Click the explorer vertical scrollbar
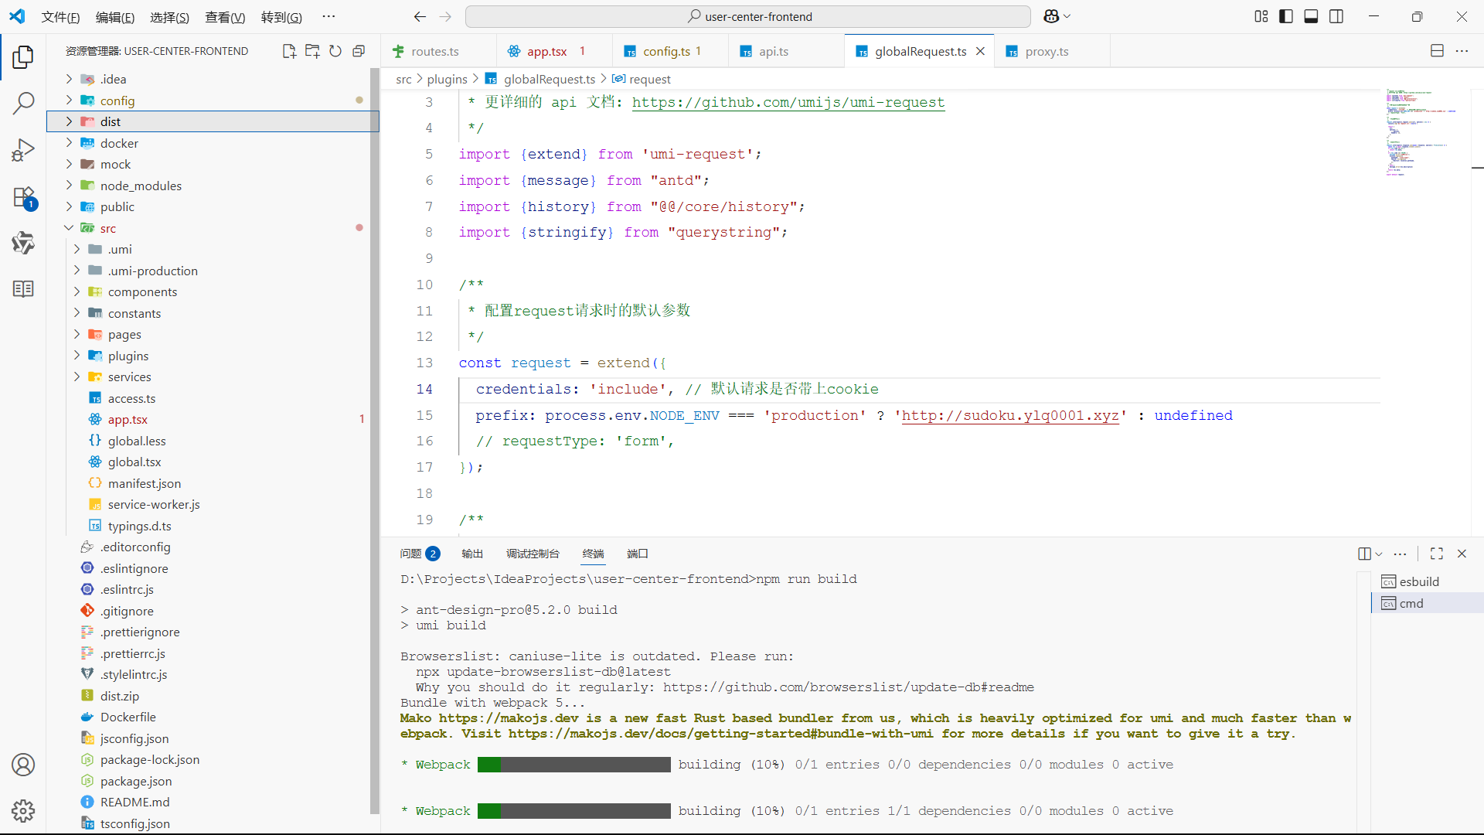Viewport: 1484px width, 835px height. tap(374, 441)
